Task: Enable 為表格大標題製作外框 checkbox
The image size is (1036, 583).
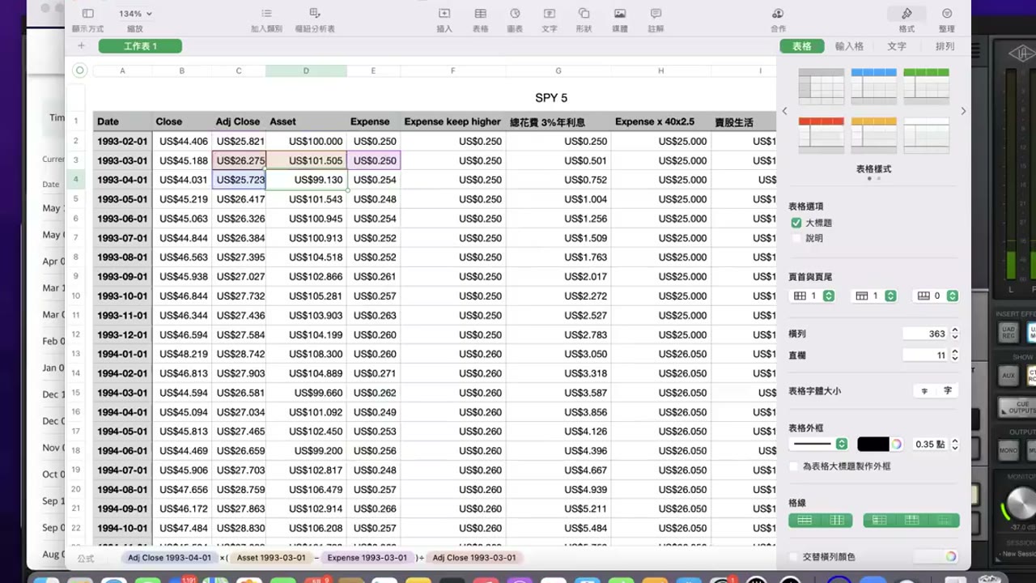Action: pos(794,466)
